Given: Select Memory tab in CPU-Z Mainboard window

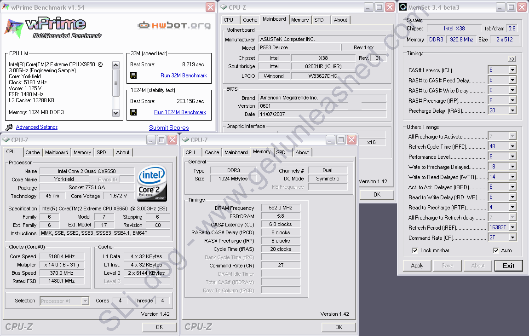Looking at the screenshot, I should [x=299, y=20].
